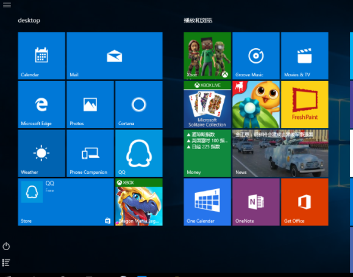Open Cortana tile
353x277 pixels.
coord(139,104)
